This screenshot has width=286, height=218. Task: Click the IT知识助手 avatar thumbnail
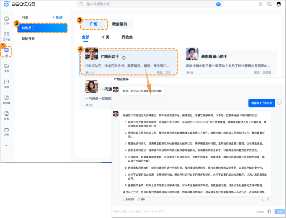(91, 54)
